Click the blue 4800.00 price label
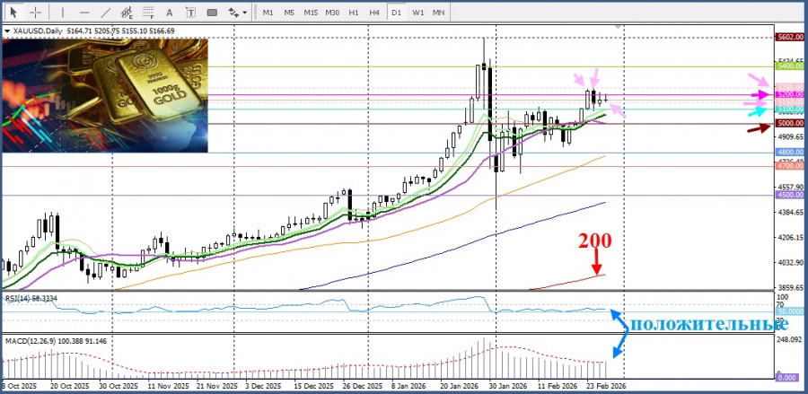The image size is (808, 394). click(x=789, y=153)
